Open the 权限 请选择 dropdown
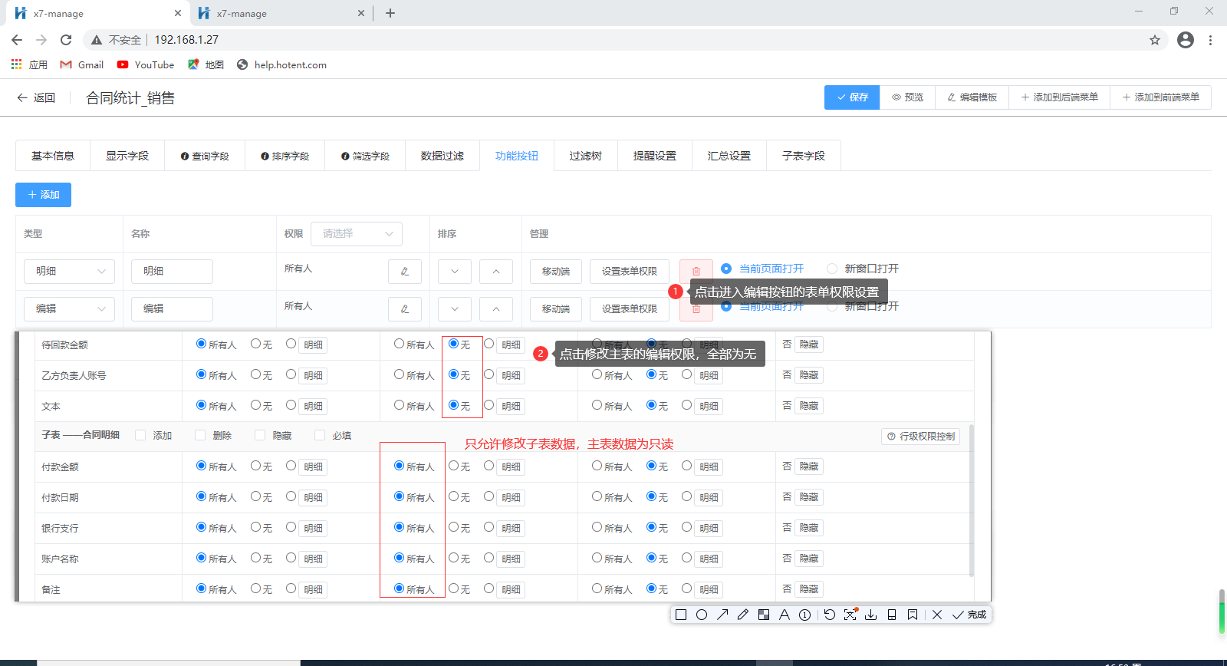Viewport: 1227px width, 666px height. tap(357, 234)
